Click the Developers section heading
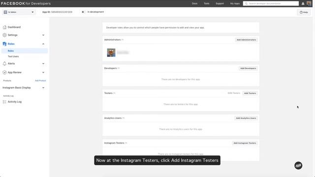The width and height of the screenshot is (315, 177). pos(110,68)
